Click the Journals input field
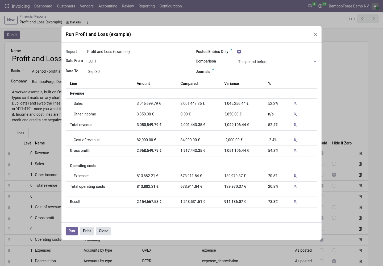Screen dimensions: 383x266 (277, 72)
